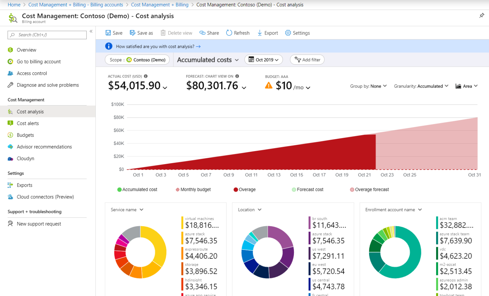Go to Home breadcrumb link
This screenshot has height=296, width=489.
pyautogui.click(x=14, y=5)
